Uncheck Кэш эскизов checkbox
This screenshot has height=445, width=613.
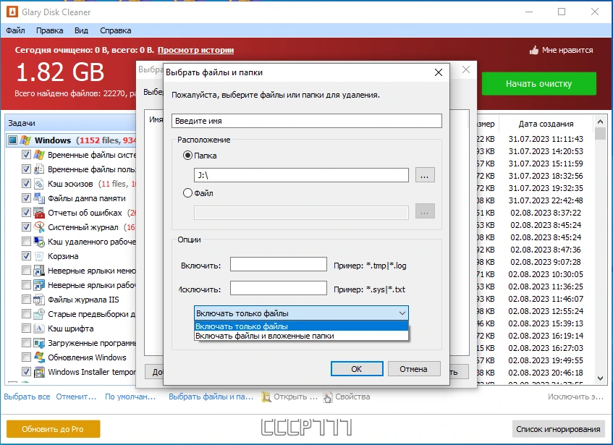tap(26, 184)
